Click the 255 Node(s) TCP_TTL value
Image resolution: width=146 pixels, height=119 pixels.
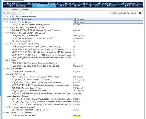[x=78, y=77]
